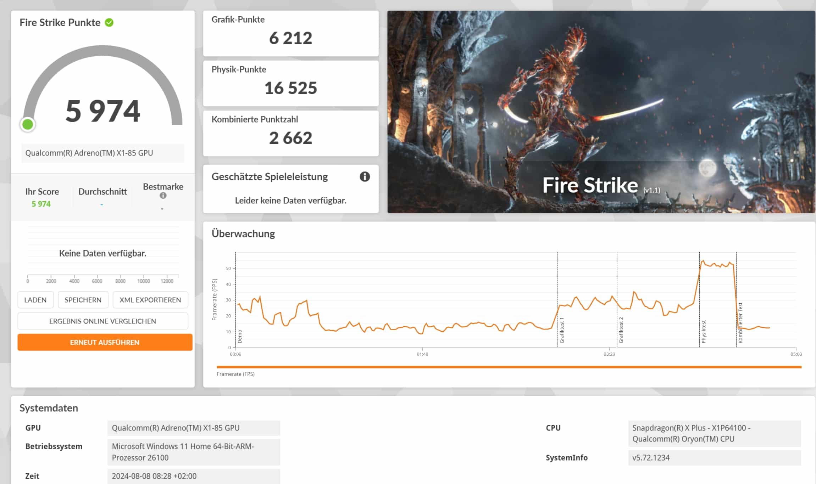Click the orange Framerate timeline bar

click(509, 367)
